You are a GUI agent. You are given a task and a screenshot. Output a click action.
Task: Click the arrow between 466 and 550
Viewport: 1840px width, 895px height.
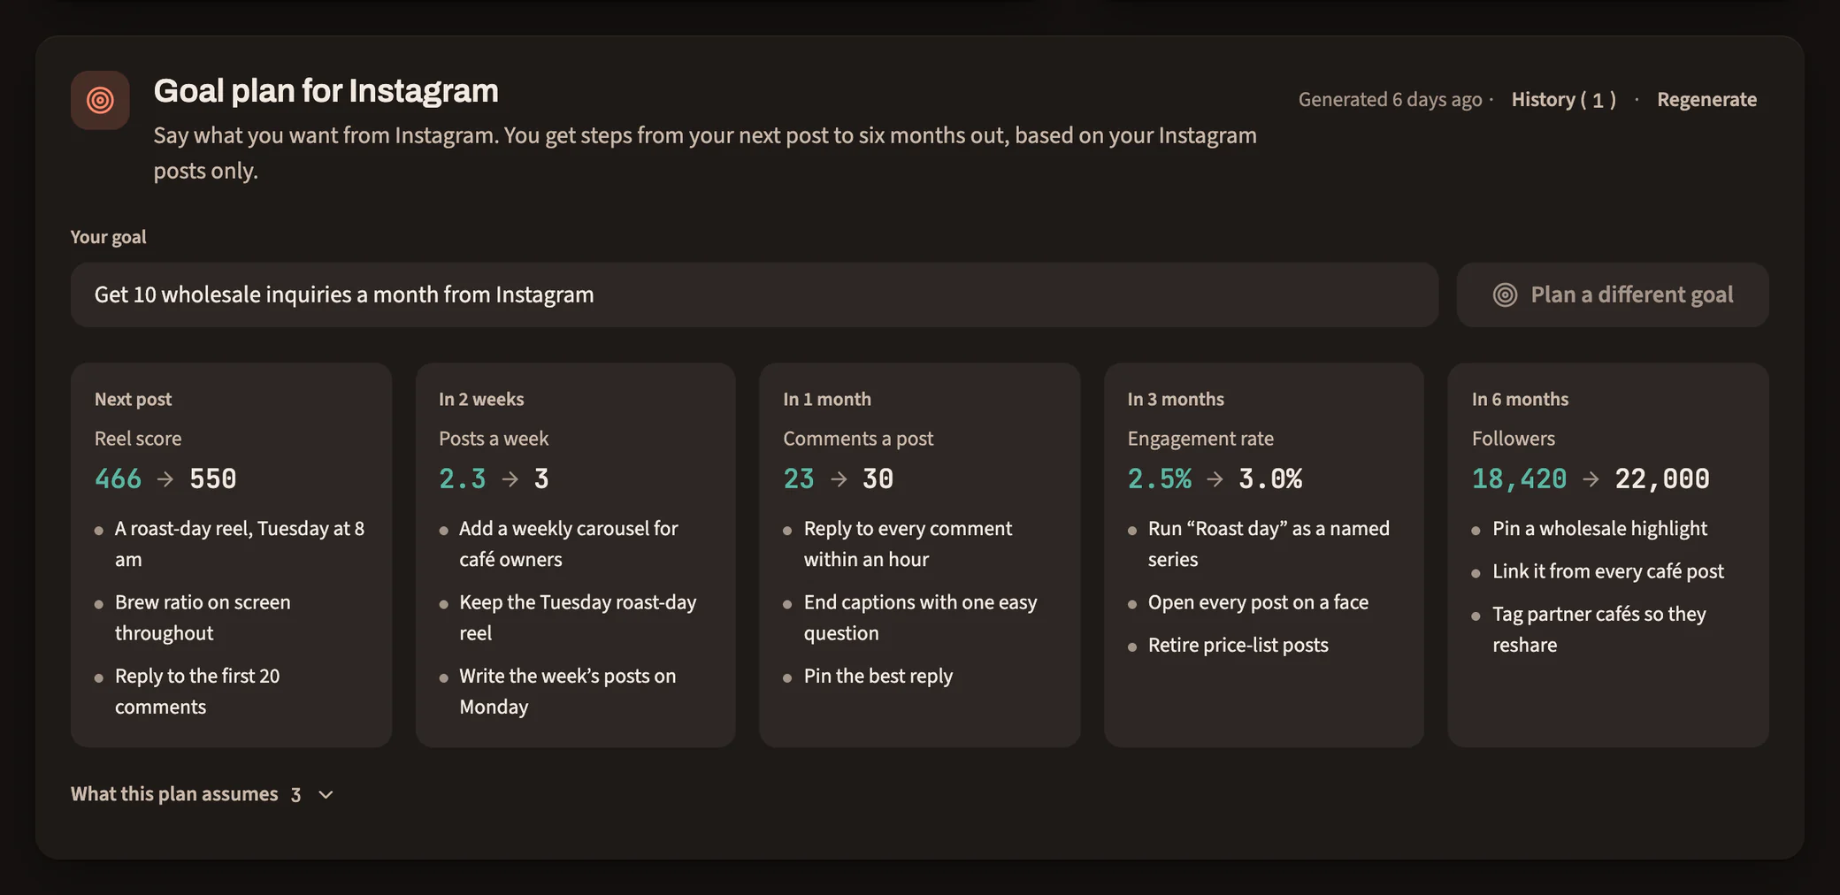[165, 478]
